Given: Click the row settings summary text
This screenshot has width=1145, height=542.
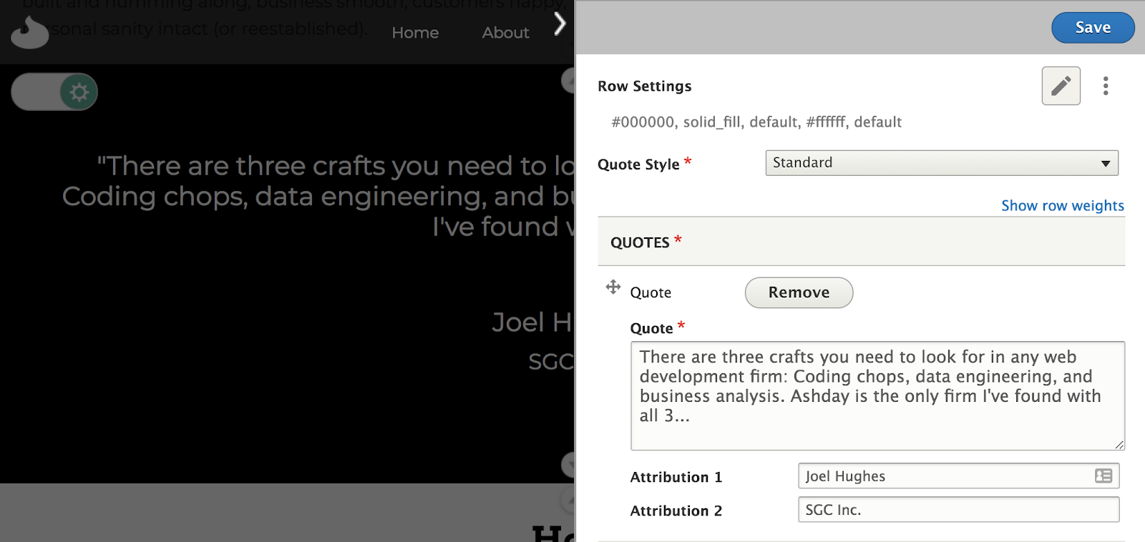Looking at the screenshot, I should pyautogui.click(x=756, y=122).
